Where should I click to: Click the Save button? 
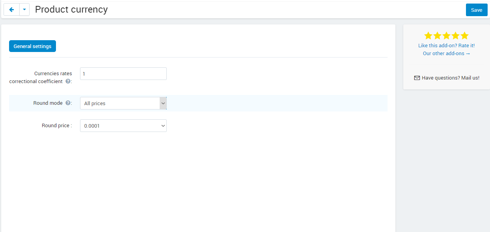477,10
